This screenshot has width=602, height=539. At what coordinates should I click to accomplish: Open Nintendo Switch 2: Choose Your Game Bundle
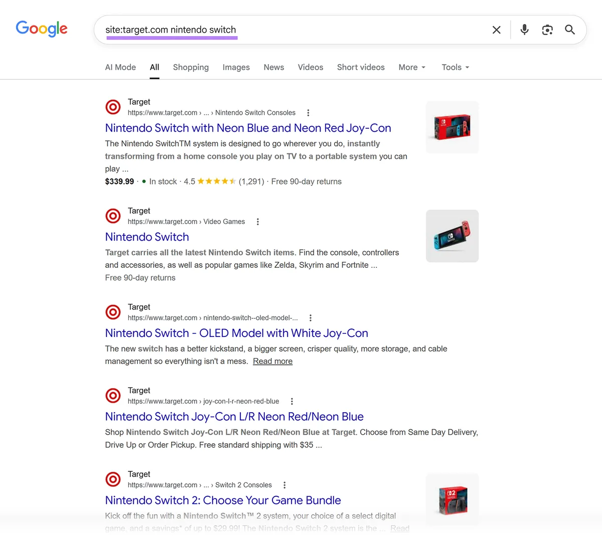point(223,500)
